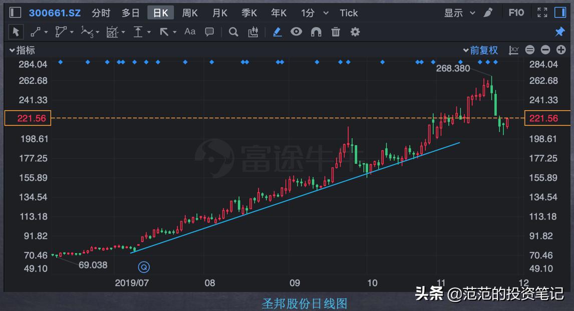This screenshot has width=574, height=311.
Task: Open drawing settings via gear icon
Action: click(355, 31)
